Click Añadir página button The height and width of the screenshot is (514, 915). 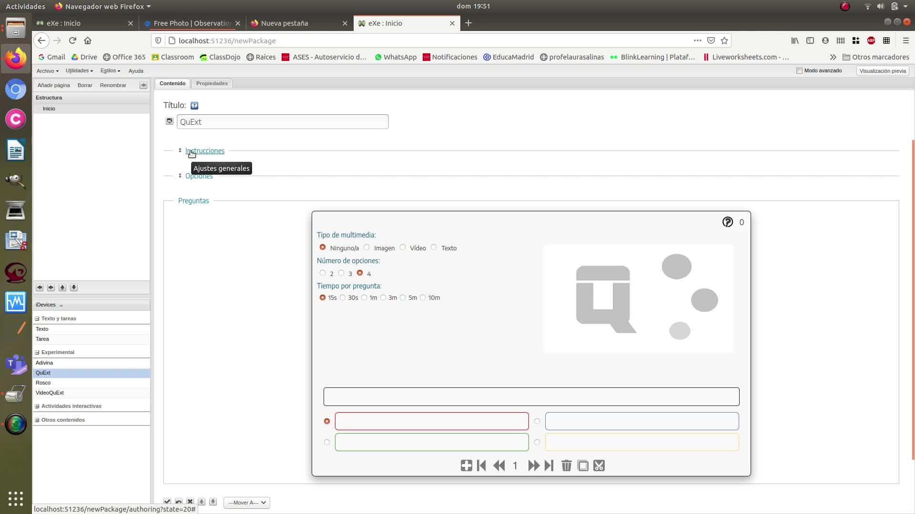point(53,85)
